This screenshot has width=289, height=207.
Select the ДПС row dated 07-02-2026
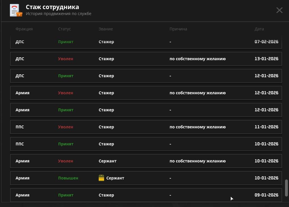click(x=146, y=42)
